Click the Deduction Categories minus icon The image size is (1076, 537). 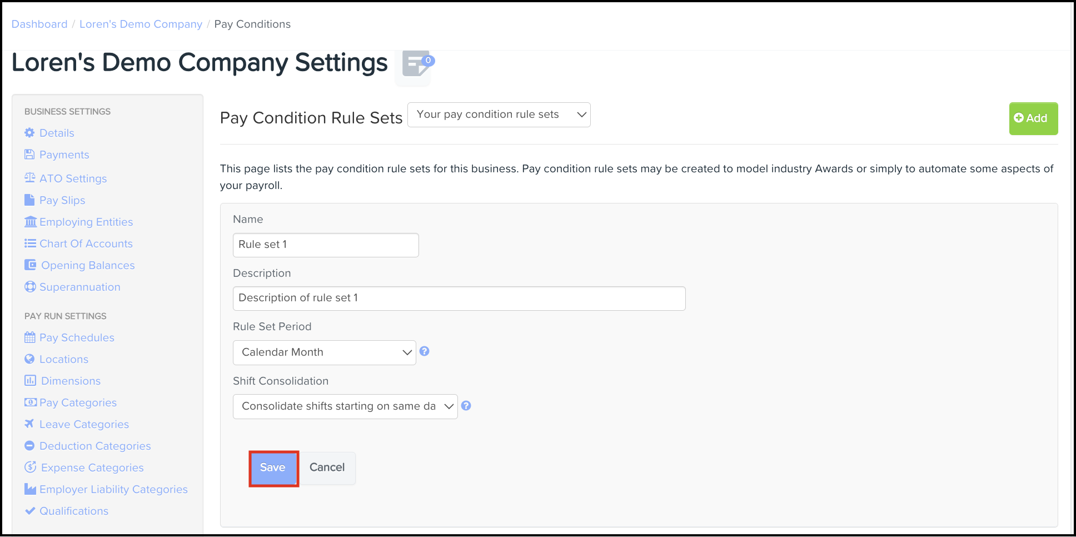pos(30,445)
